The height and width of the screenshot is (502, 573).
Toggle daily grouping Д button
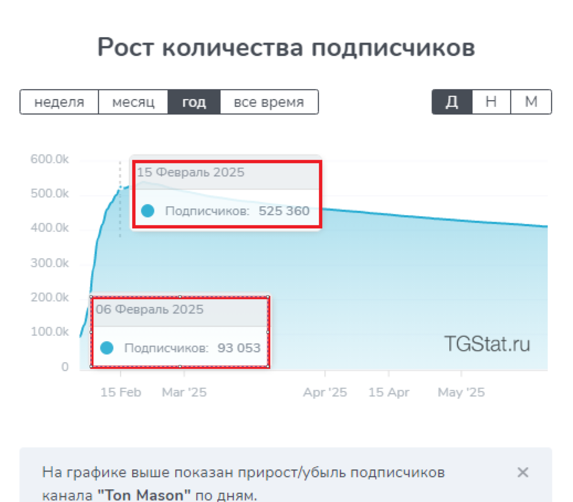[x=452, y=102]
